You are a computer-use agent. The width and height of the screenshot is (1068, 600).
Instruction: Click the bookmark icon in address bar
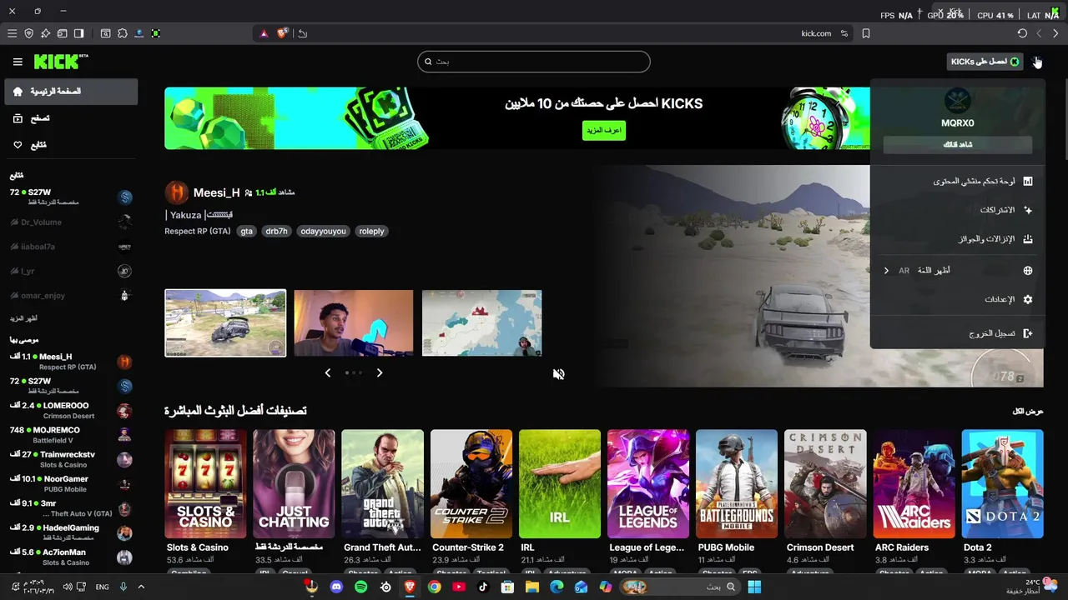click(x=866, y=33)
